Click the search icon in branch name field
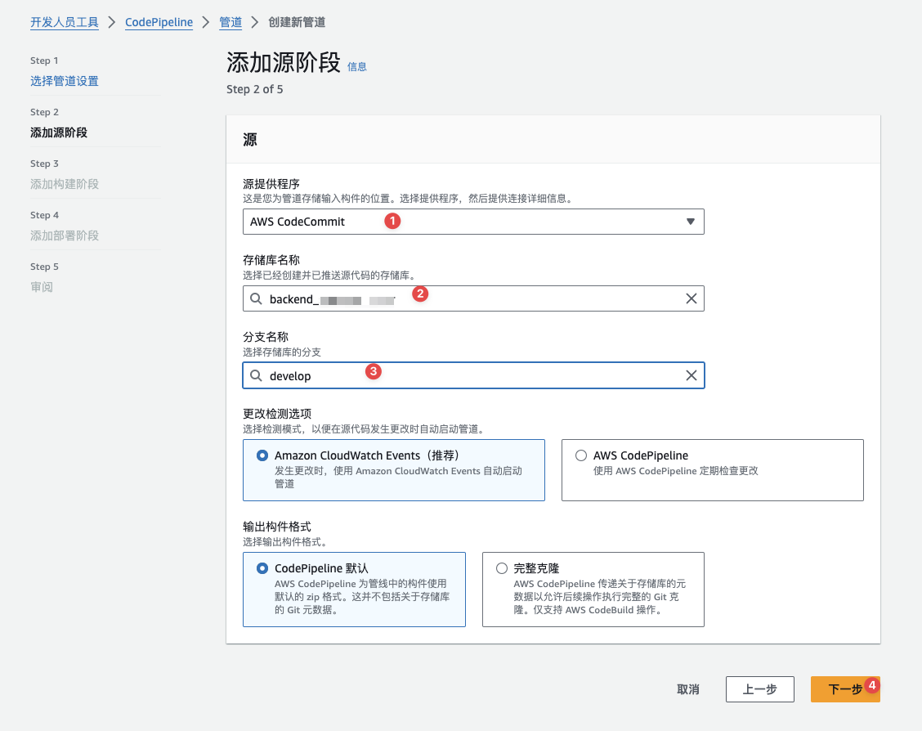Viewport: 922px width, 731px height. click(256, 376)
